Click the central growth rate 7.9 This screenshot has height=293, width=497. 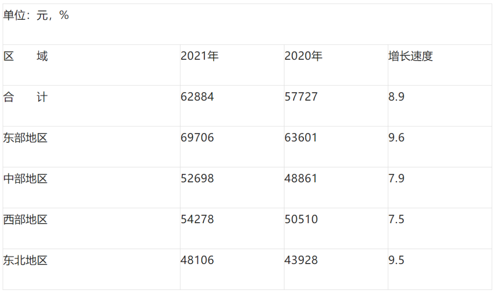(x=396, y=179)
